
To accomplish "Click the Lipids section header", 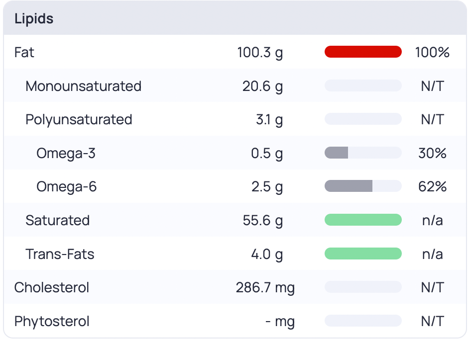I will [x=34, y=19].
